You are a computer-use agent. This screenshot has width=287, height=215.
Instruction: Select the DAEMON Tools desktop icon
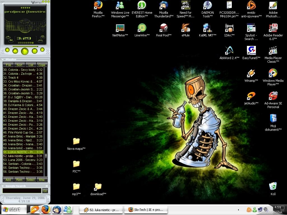point(208,9)
